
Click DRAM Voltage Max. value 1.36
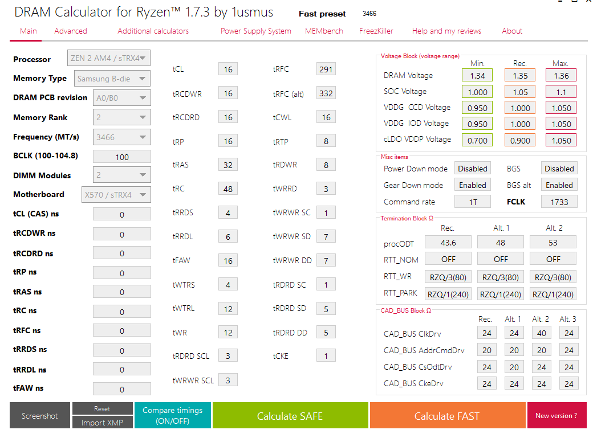561,75
